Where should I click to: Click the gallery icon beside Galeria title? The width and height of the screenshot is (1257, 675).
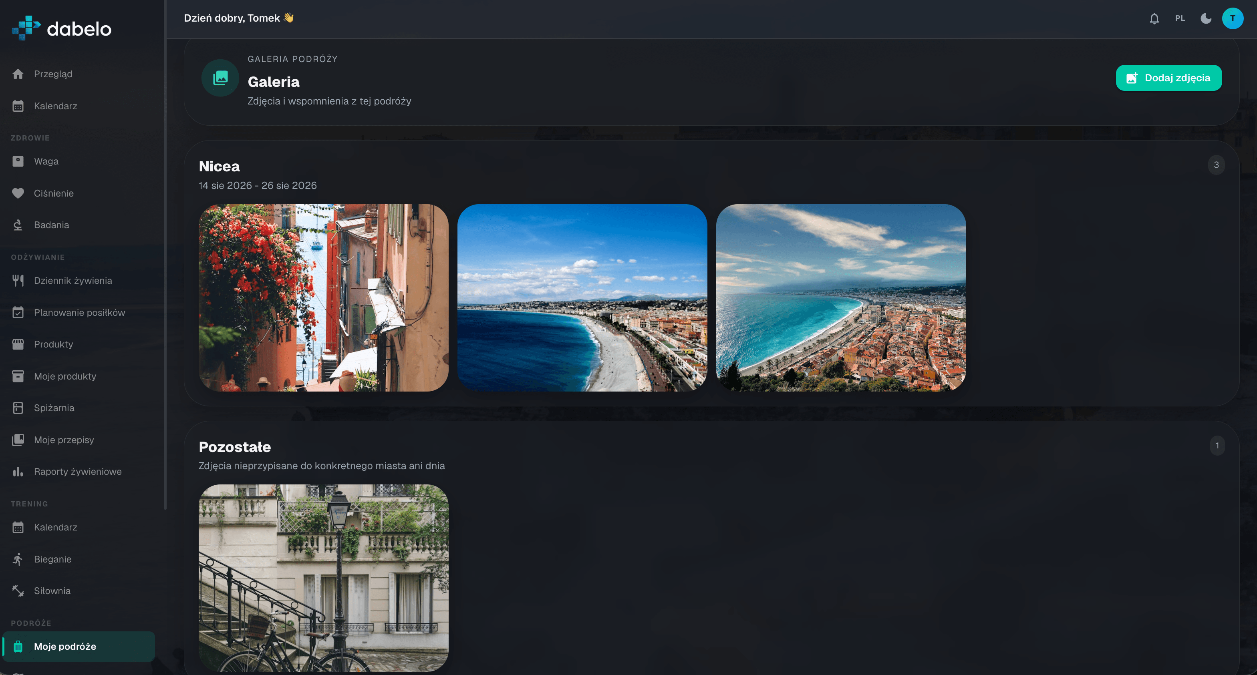click(220, 78)
